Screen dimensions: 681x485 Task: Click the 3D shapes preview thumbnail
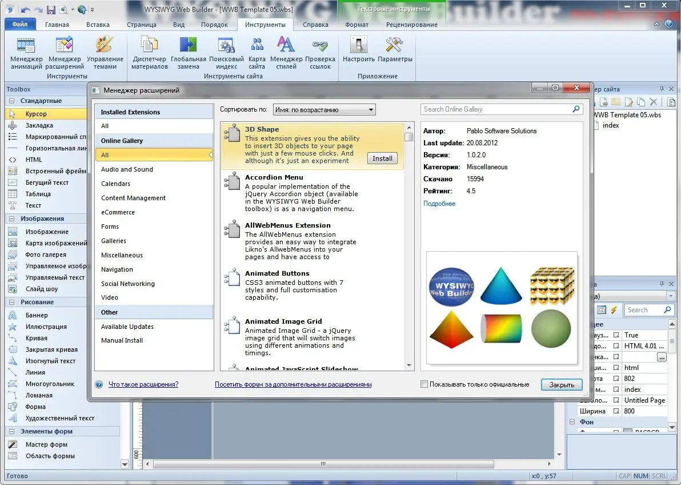(x=502, y=308)
